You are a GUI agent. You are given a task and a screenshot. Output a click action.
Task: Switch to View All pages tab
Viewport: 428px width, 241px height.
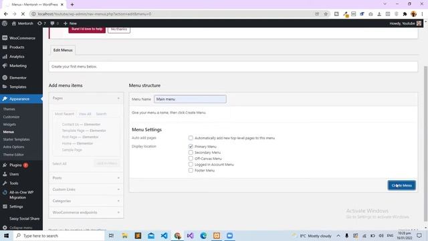pos(85,114)
